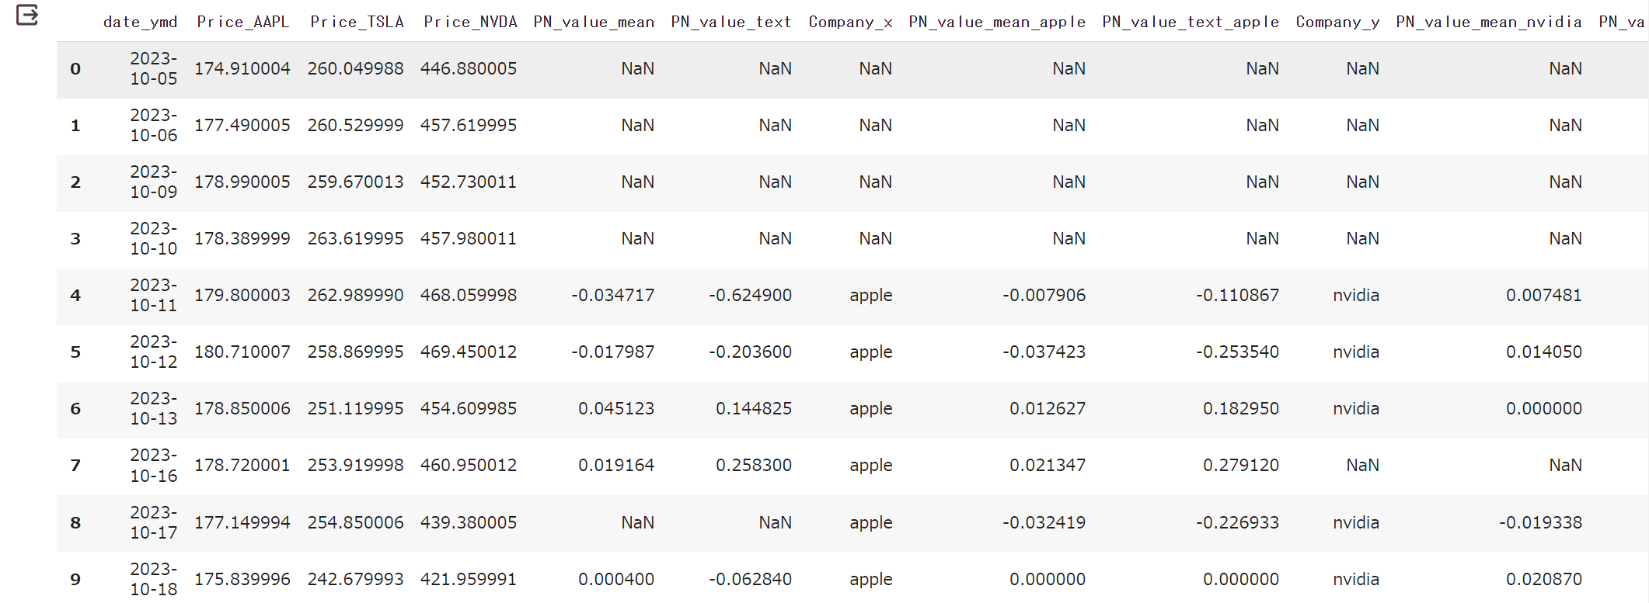Click PN_value_text_apple value 0.279120
This screenshot has height=603, width=1649.
coord(1241,466)
